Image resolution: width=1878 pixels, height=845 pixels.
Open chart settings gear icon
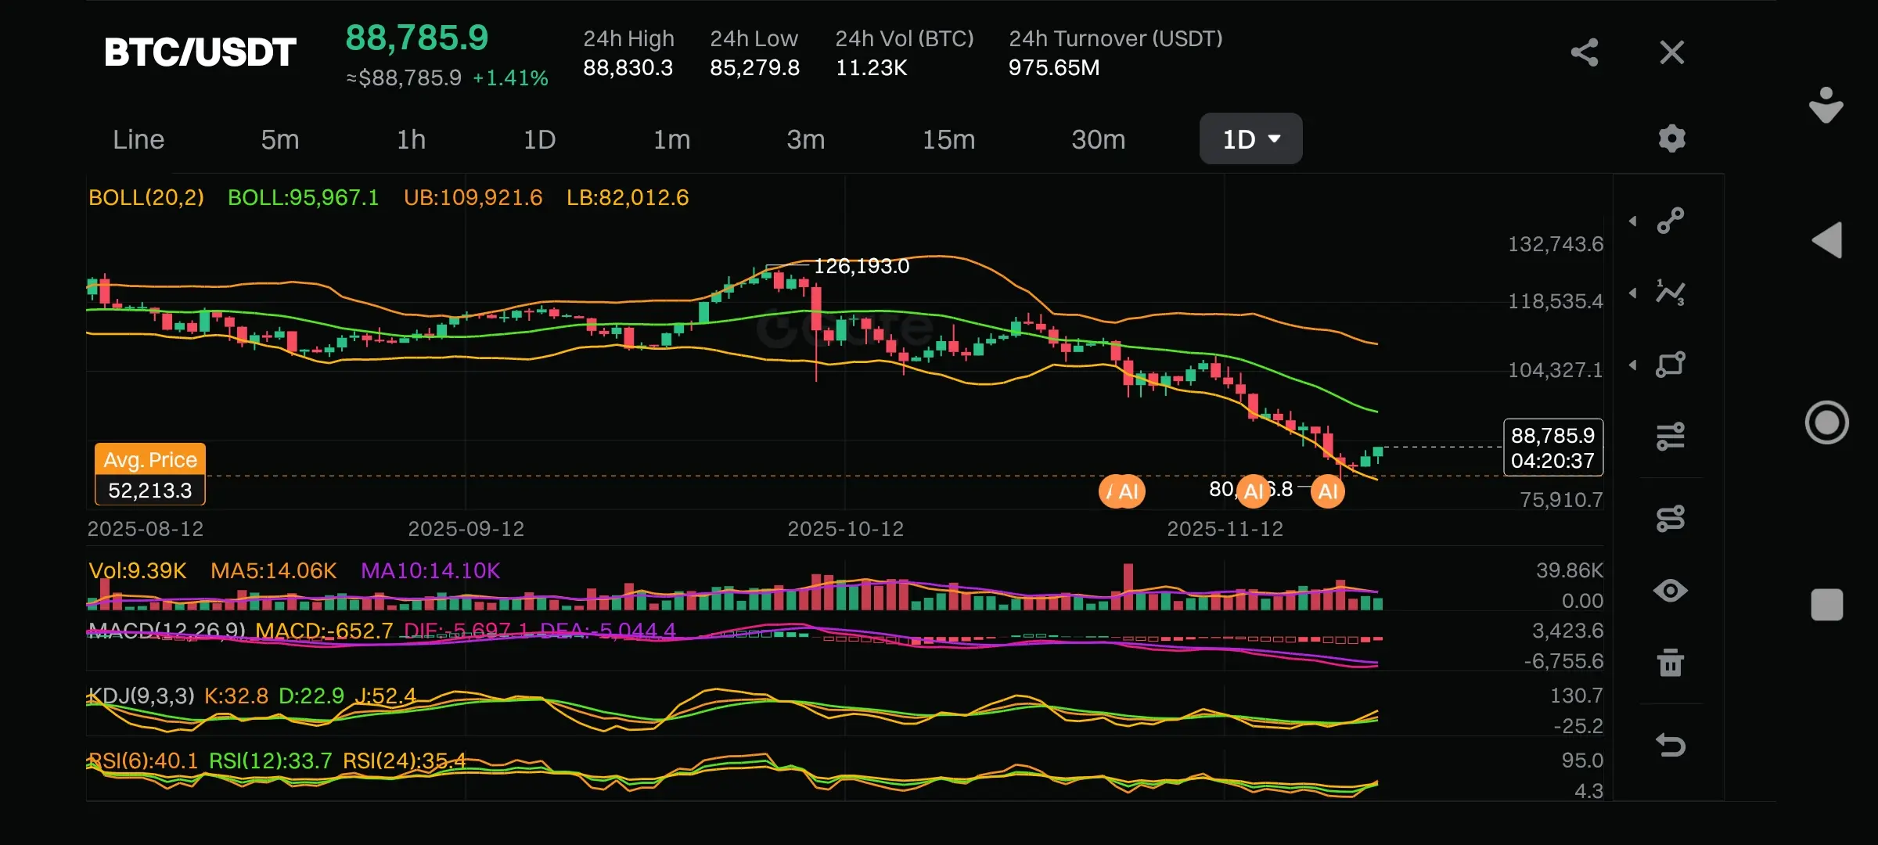1671,138
